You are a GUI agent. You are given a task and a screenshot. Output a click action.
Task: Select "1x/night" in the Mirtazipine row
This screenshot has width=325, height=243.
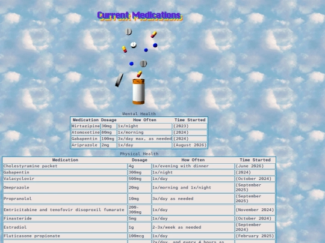click(144, 126)
